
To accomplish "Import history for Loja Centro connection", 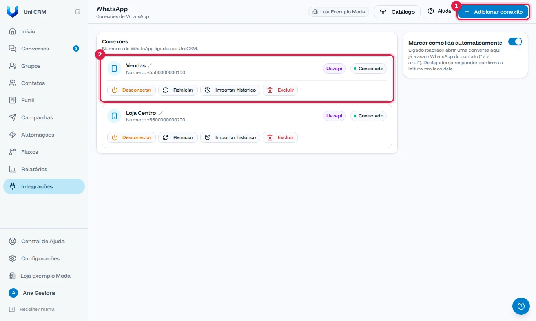I will point(230,137).
